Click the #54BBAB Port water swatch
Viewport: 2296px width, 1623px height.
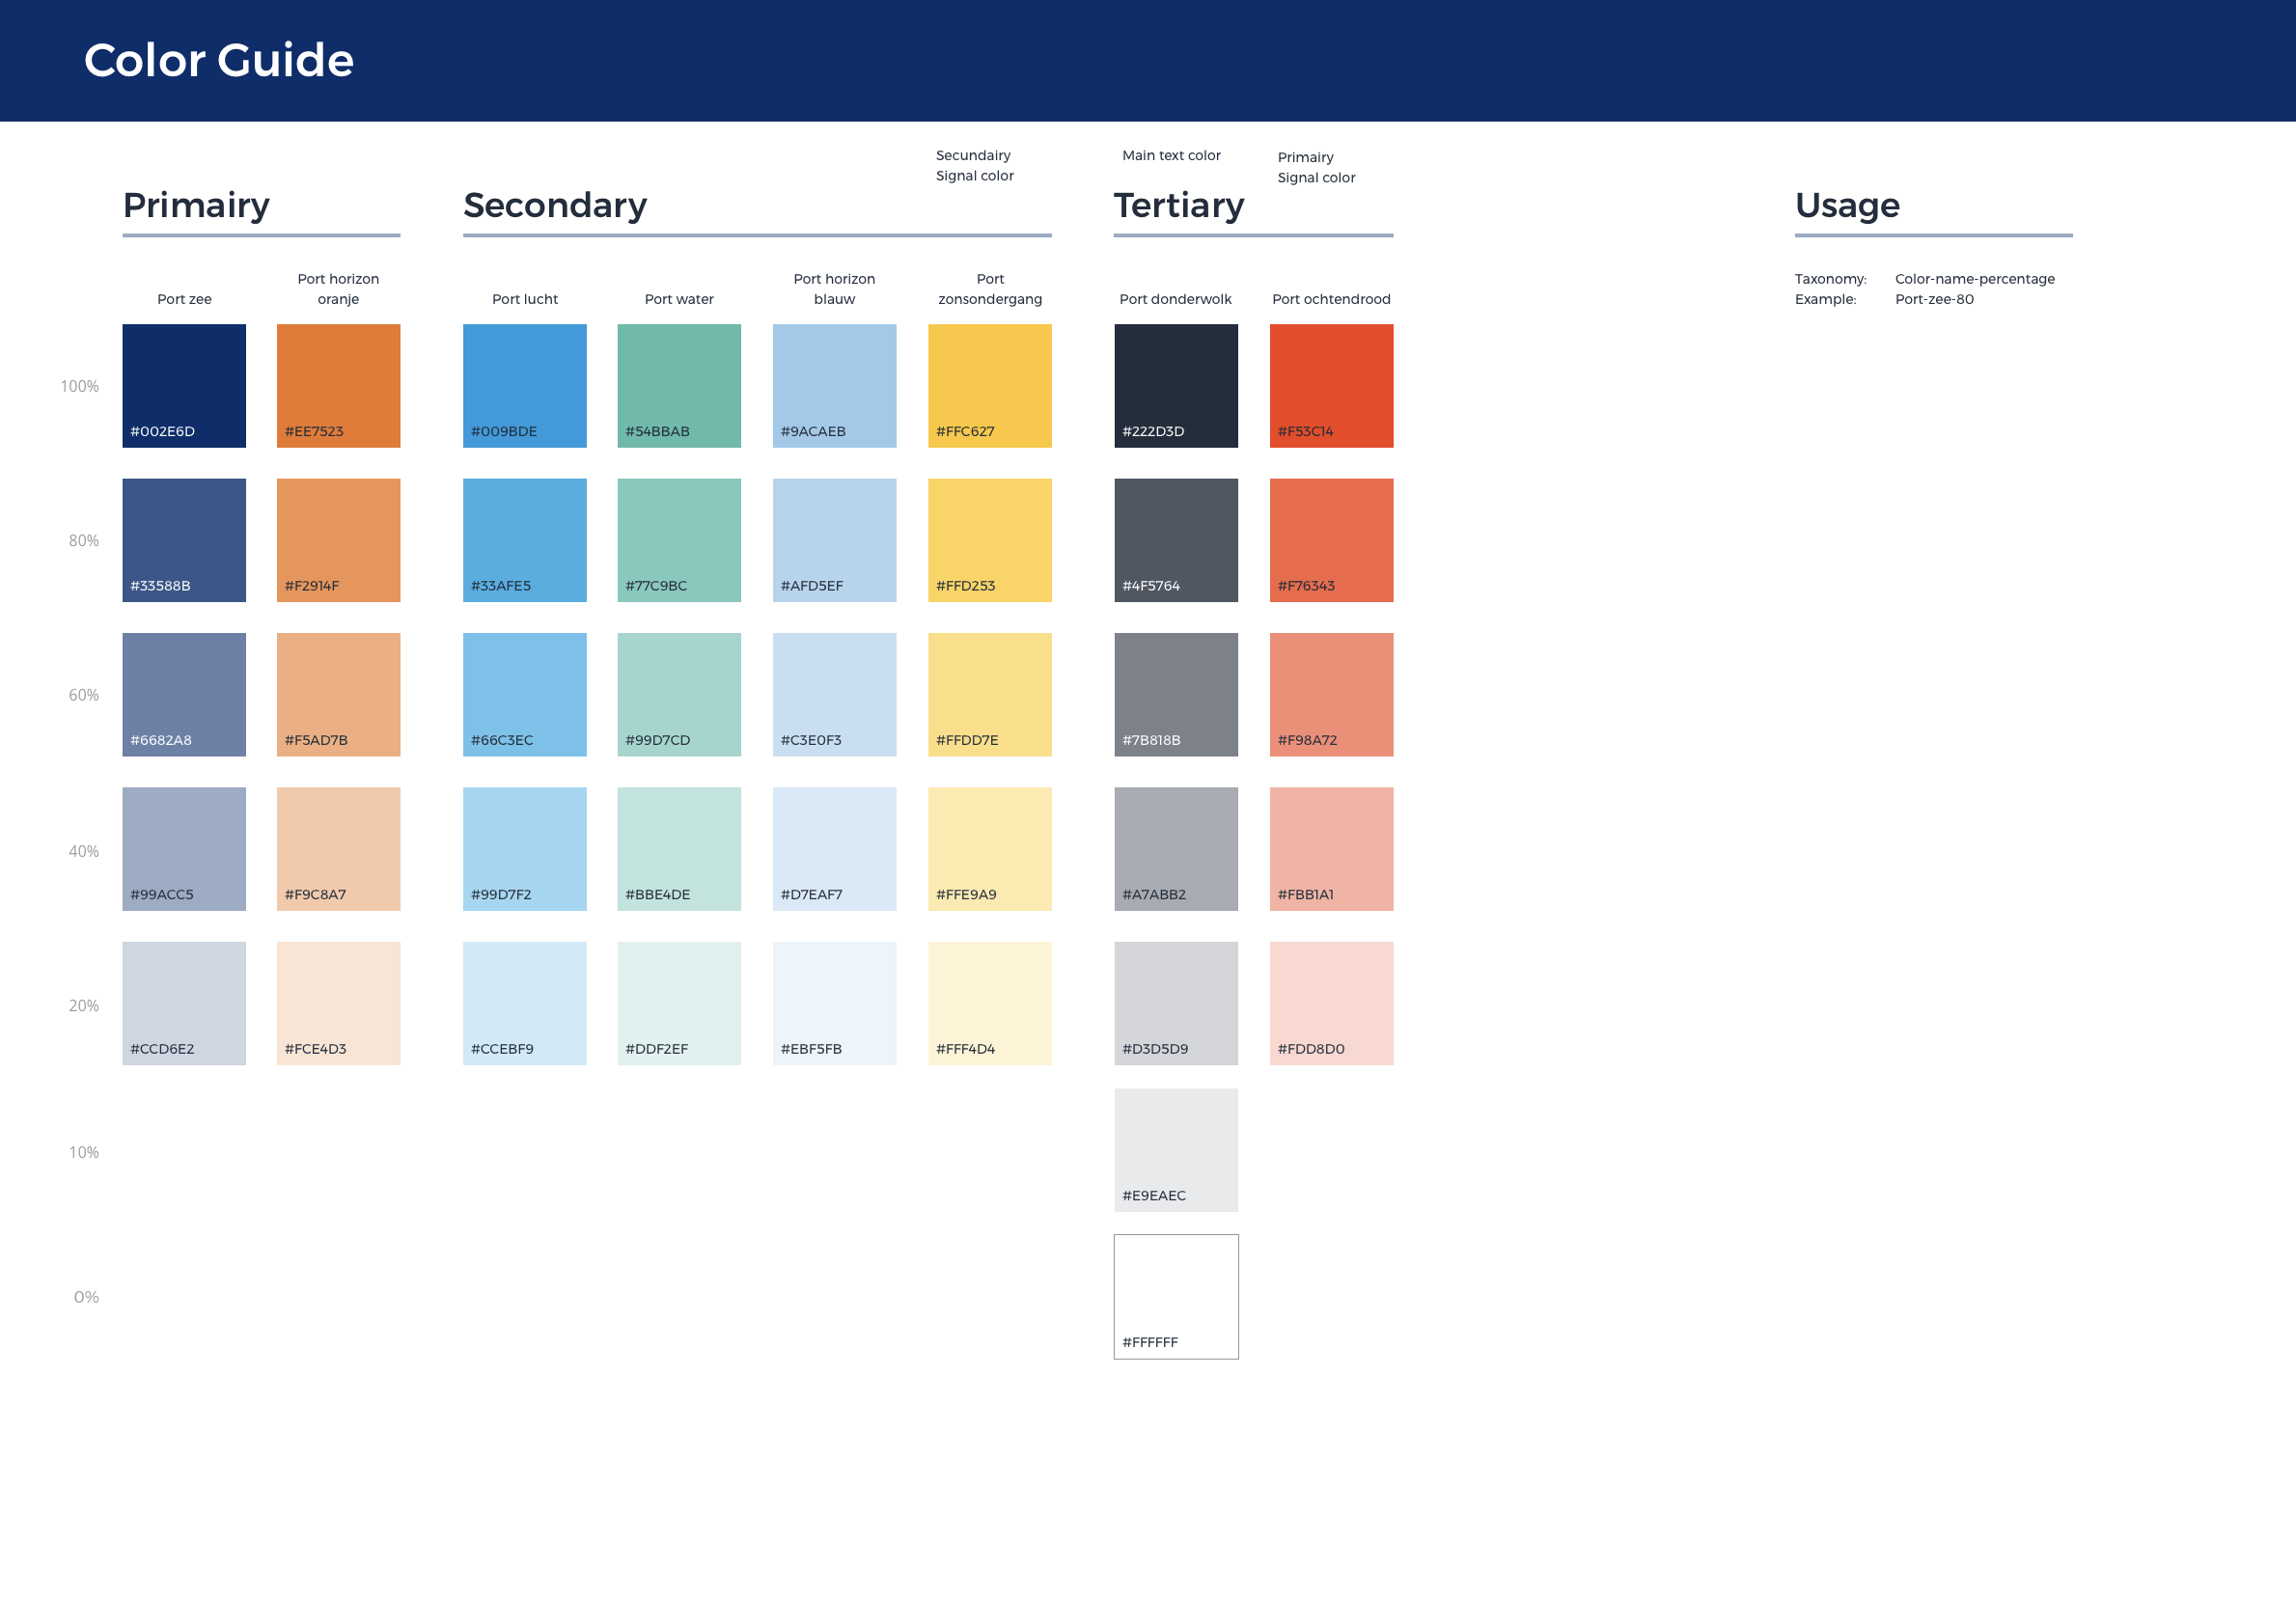[679, 385]
